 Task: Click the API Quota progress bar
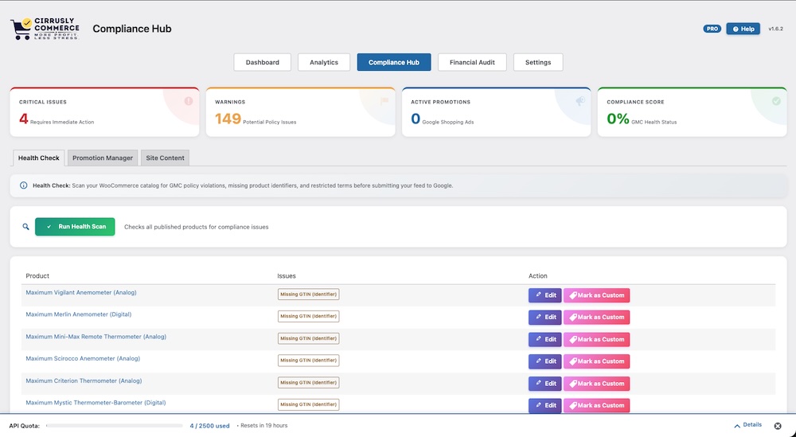coord(114,426)
